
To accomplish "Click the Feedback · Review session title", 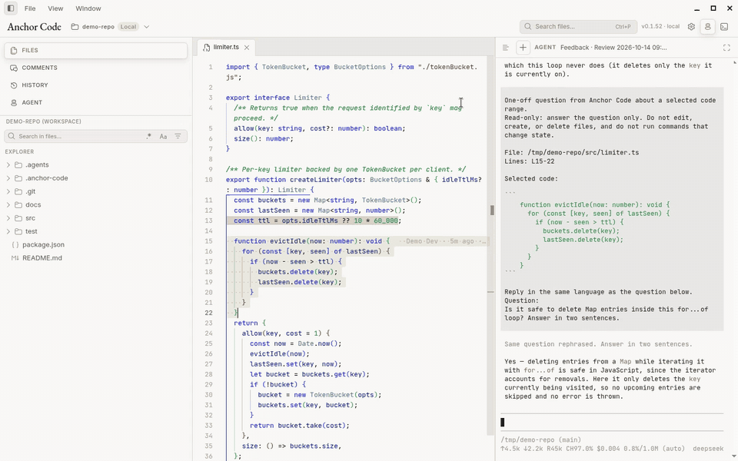I will tap(613, 48).
